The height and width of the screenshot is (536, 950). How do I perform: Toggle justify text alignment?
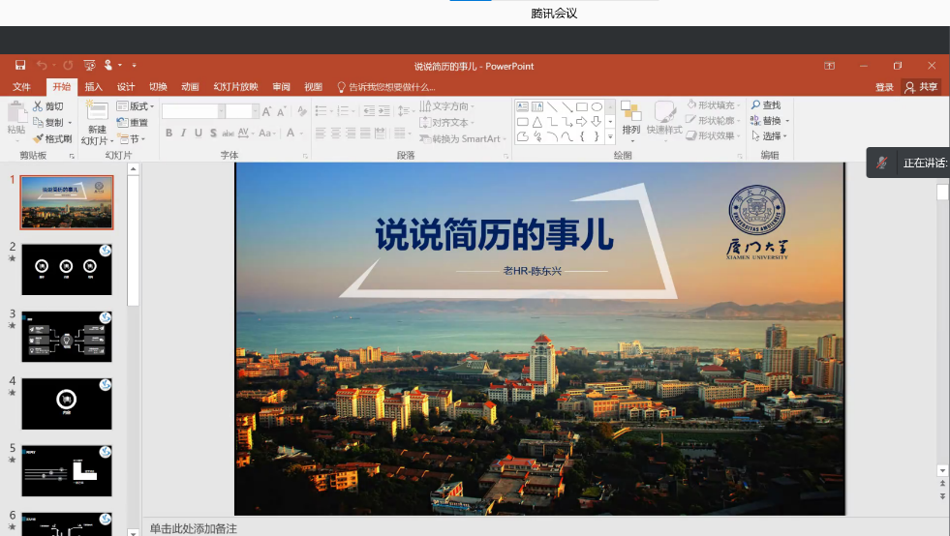(x=365, y=134)
